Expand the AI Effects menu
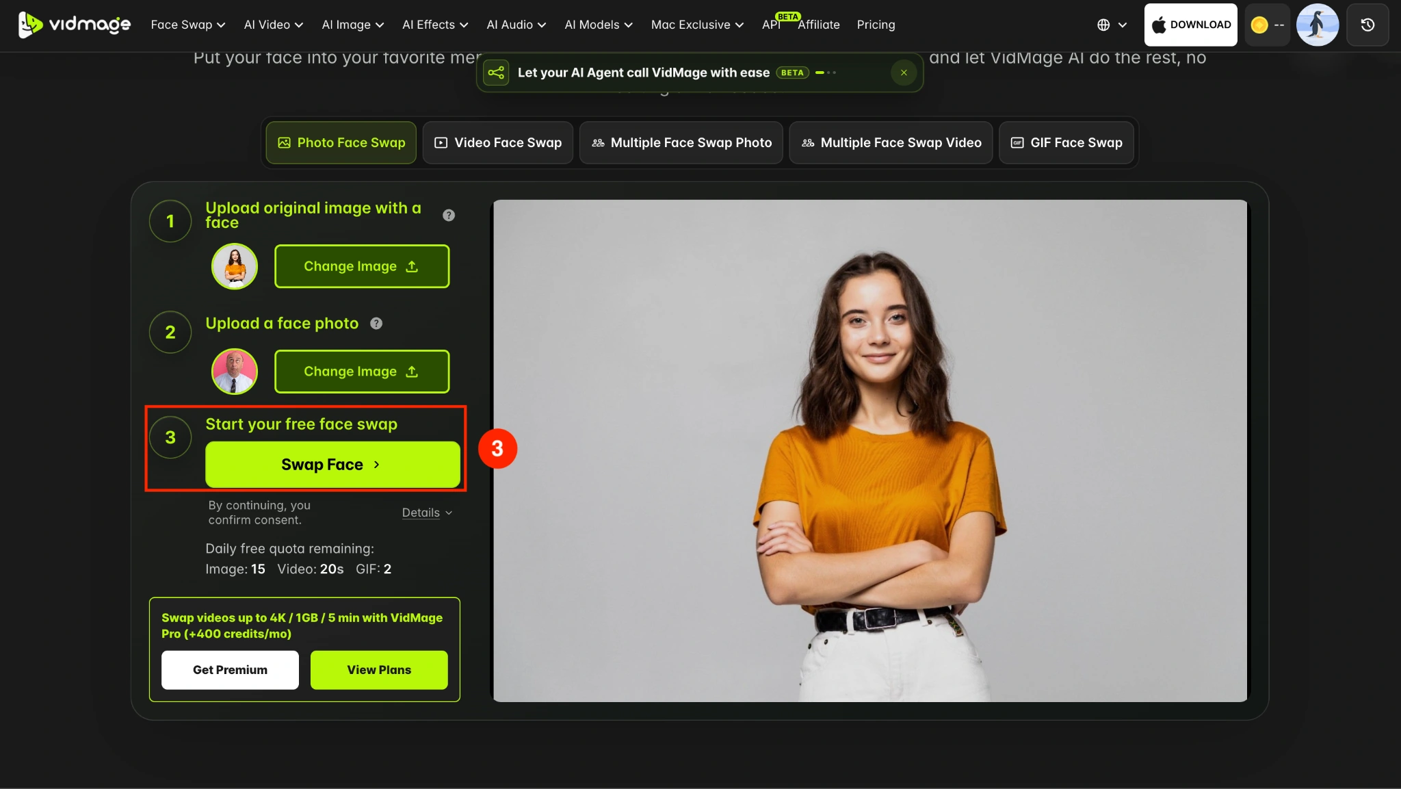The height and width of the screenshot is (789, 1401). tap(435, 25)
